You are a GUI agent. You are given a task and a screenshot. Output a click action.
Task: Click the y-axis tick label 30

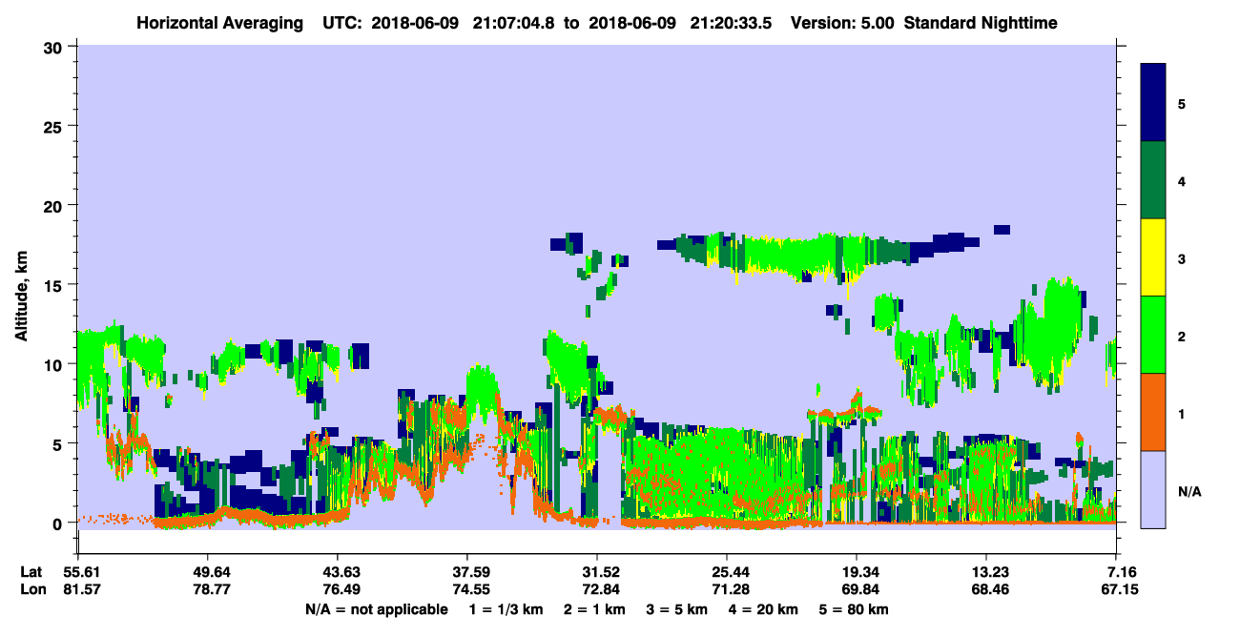click(x=55, y=46)
